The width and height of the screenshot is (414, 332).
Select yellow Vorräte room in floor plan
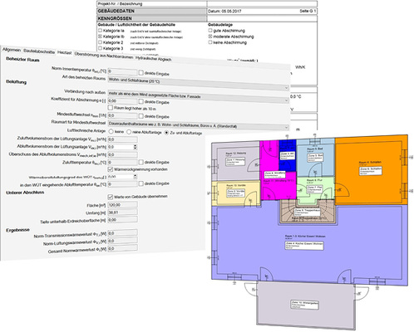click(235, 193)
